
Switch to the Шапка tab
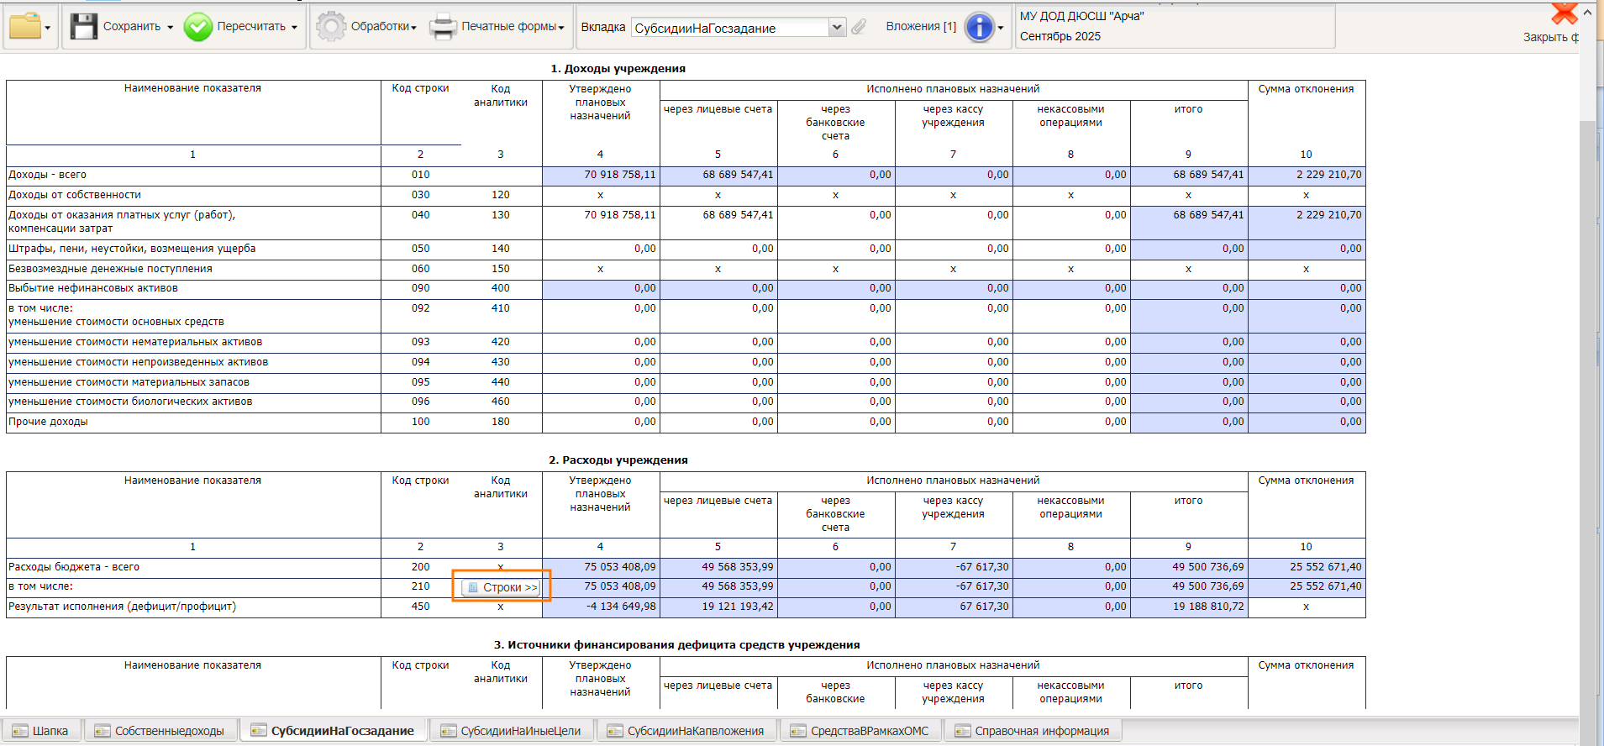tap(41, 731)
